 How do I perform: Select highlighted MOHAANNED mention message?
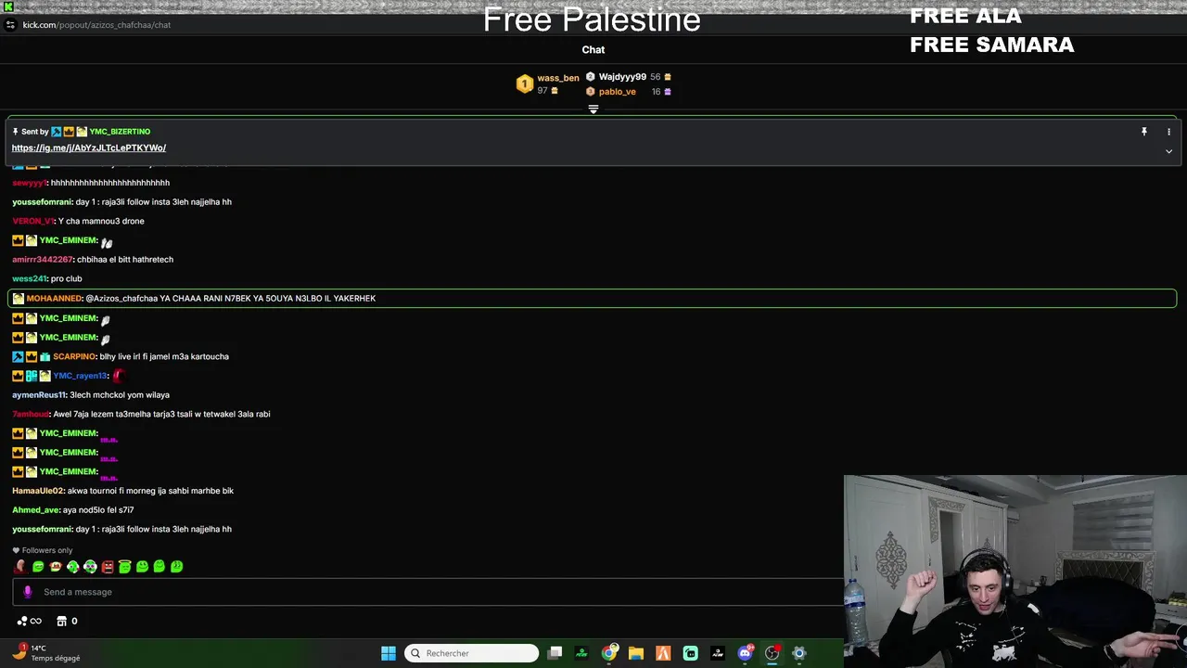[592, 298]
